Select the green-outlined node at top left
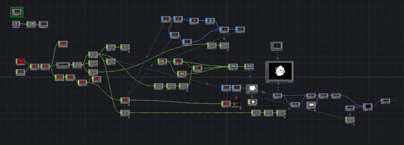This screenshot has height=145, width=404. coord(17,12)
